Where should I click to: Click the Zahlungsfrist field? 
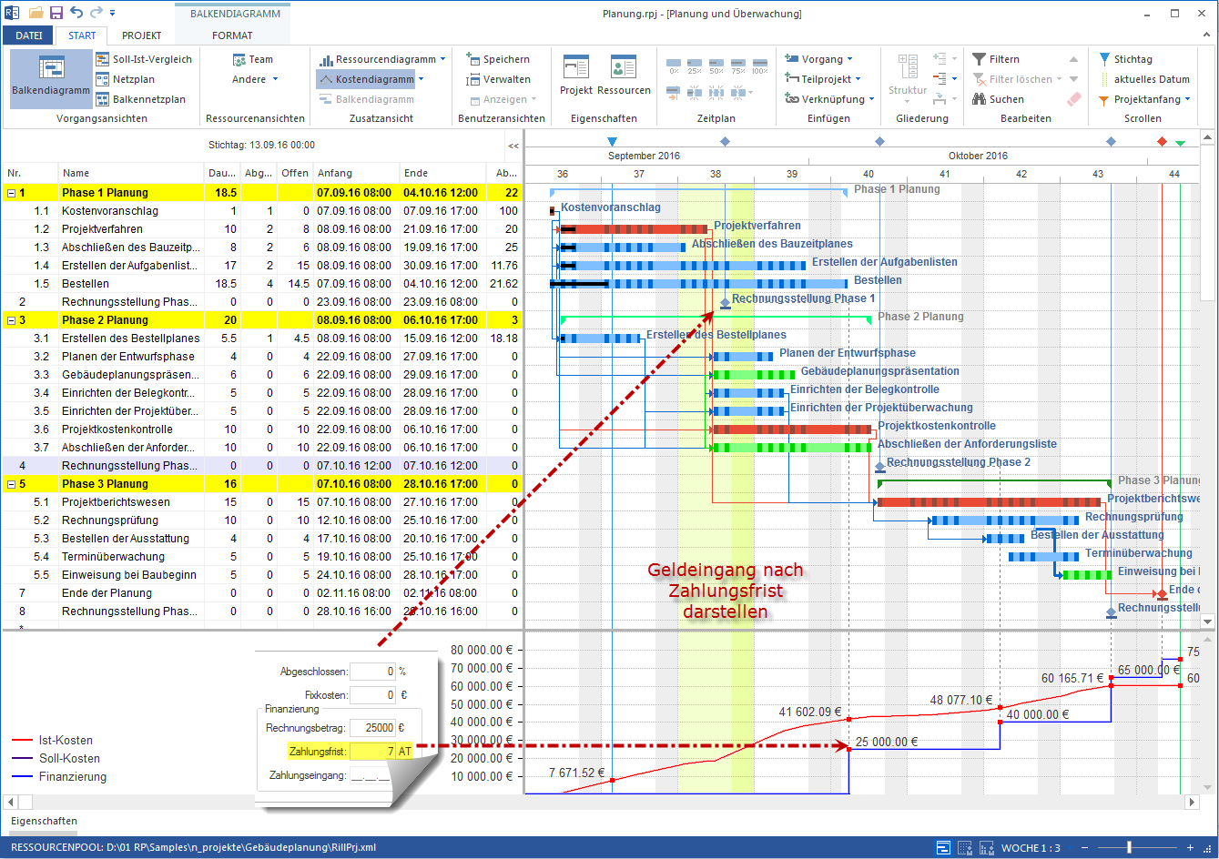point(372,752)
